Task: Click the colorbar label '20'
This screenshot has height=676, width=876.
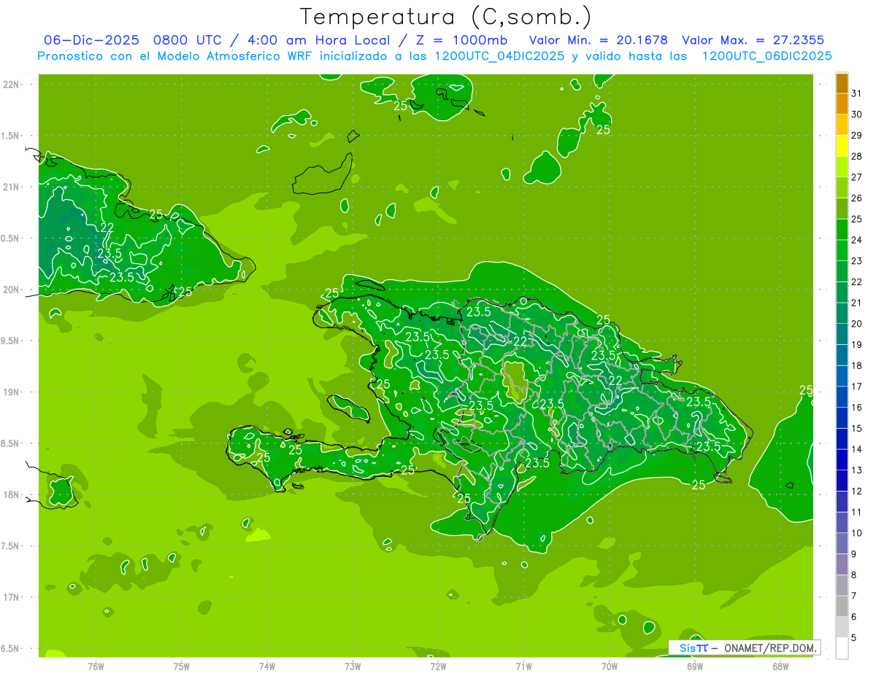Action: point(856,324)
